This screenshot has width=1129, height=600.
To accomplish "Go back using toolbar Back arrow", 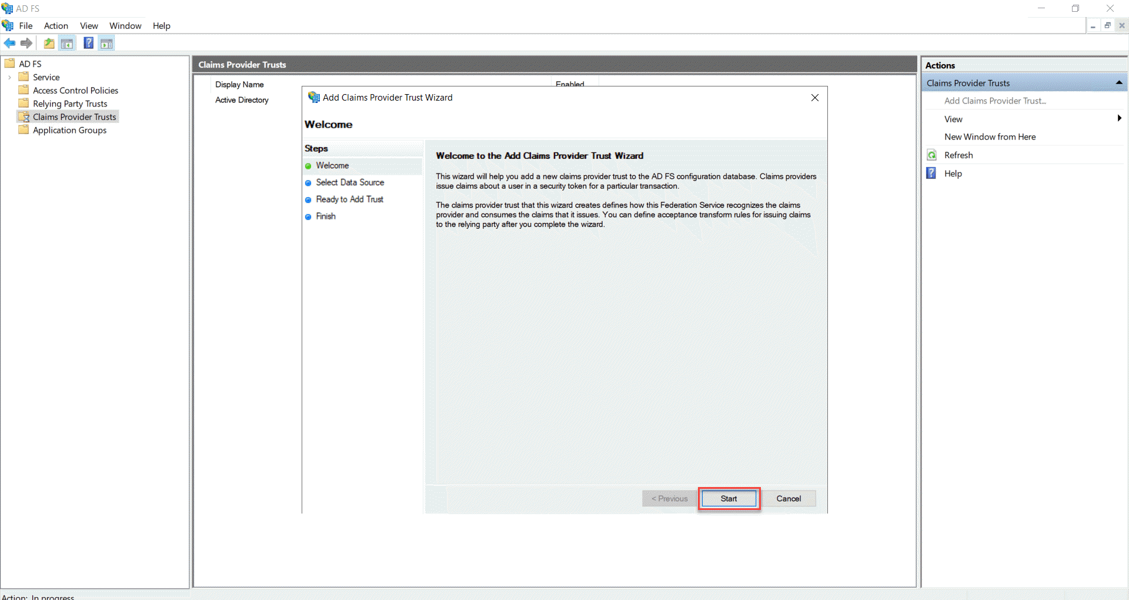I will pyautogui.click(x=10, y=43).
